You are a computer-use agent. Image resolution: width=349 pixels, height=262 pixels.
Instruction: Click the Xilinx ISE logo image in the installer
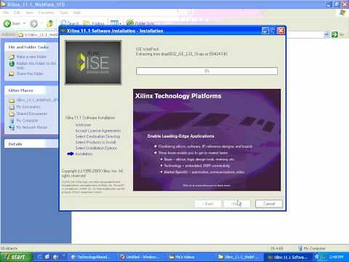93,63
